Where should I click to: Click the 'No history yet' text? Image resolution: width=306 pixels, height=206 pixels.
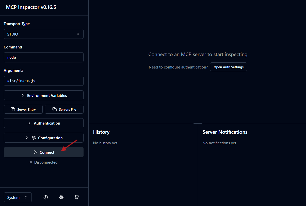[105, 143]
